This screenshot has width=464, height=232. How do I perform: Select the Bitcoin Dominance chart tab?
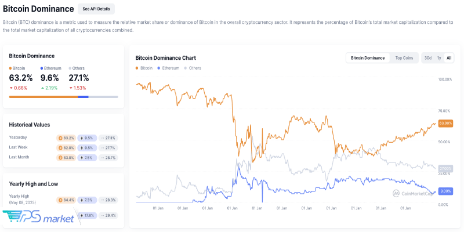(368, 58)
